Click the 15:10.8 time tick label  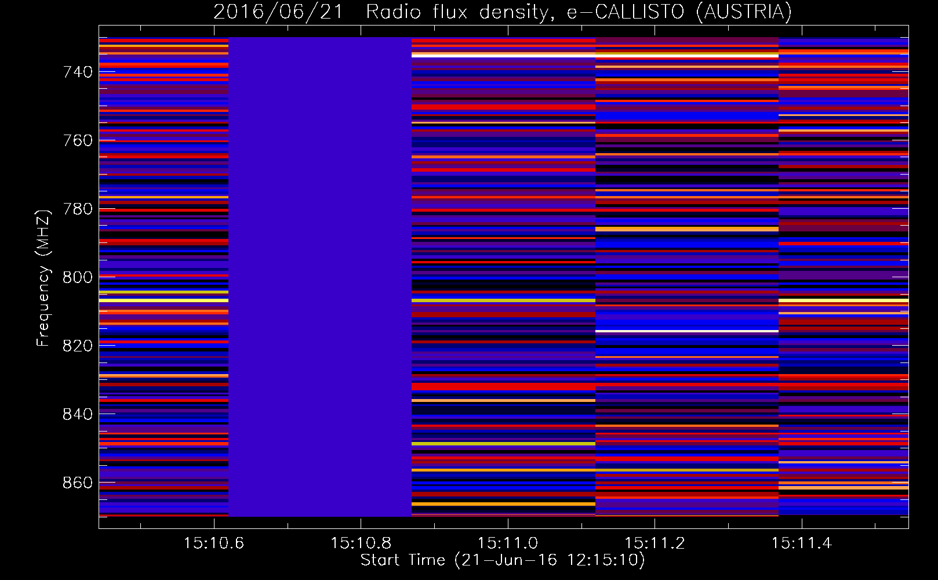tap(361, 543)
